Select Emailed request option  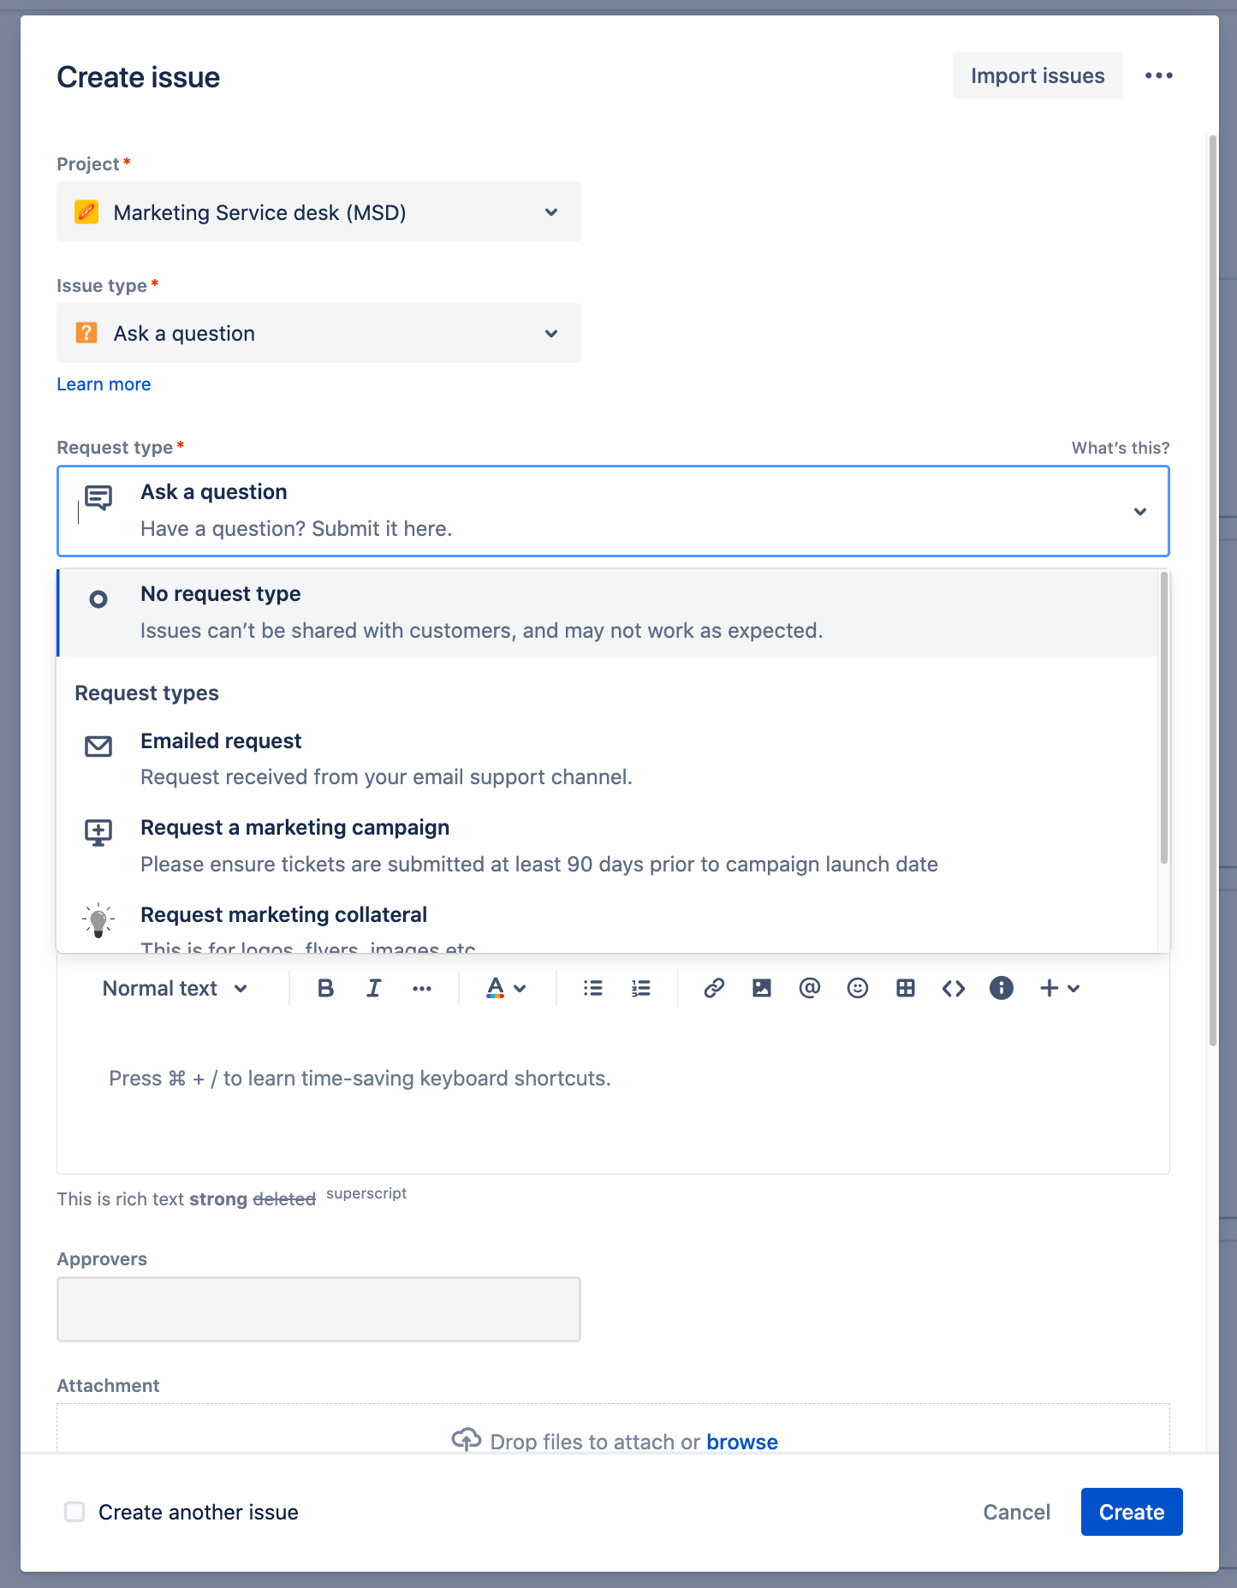click(x=607, y=759)
